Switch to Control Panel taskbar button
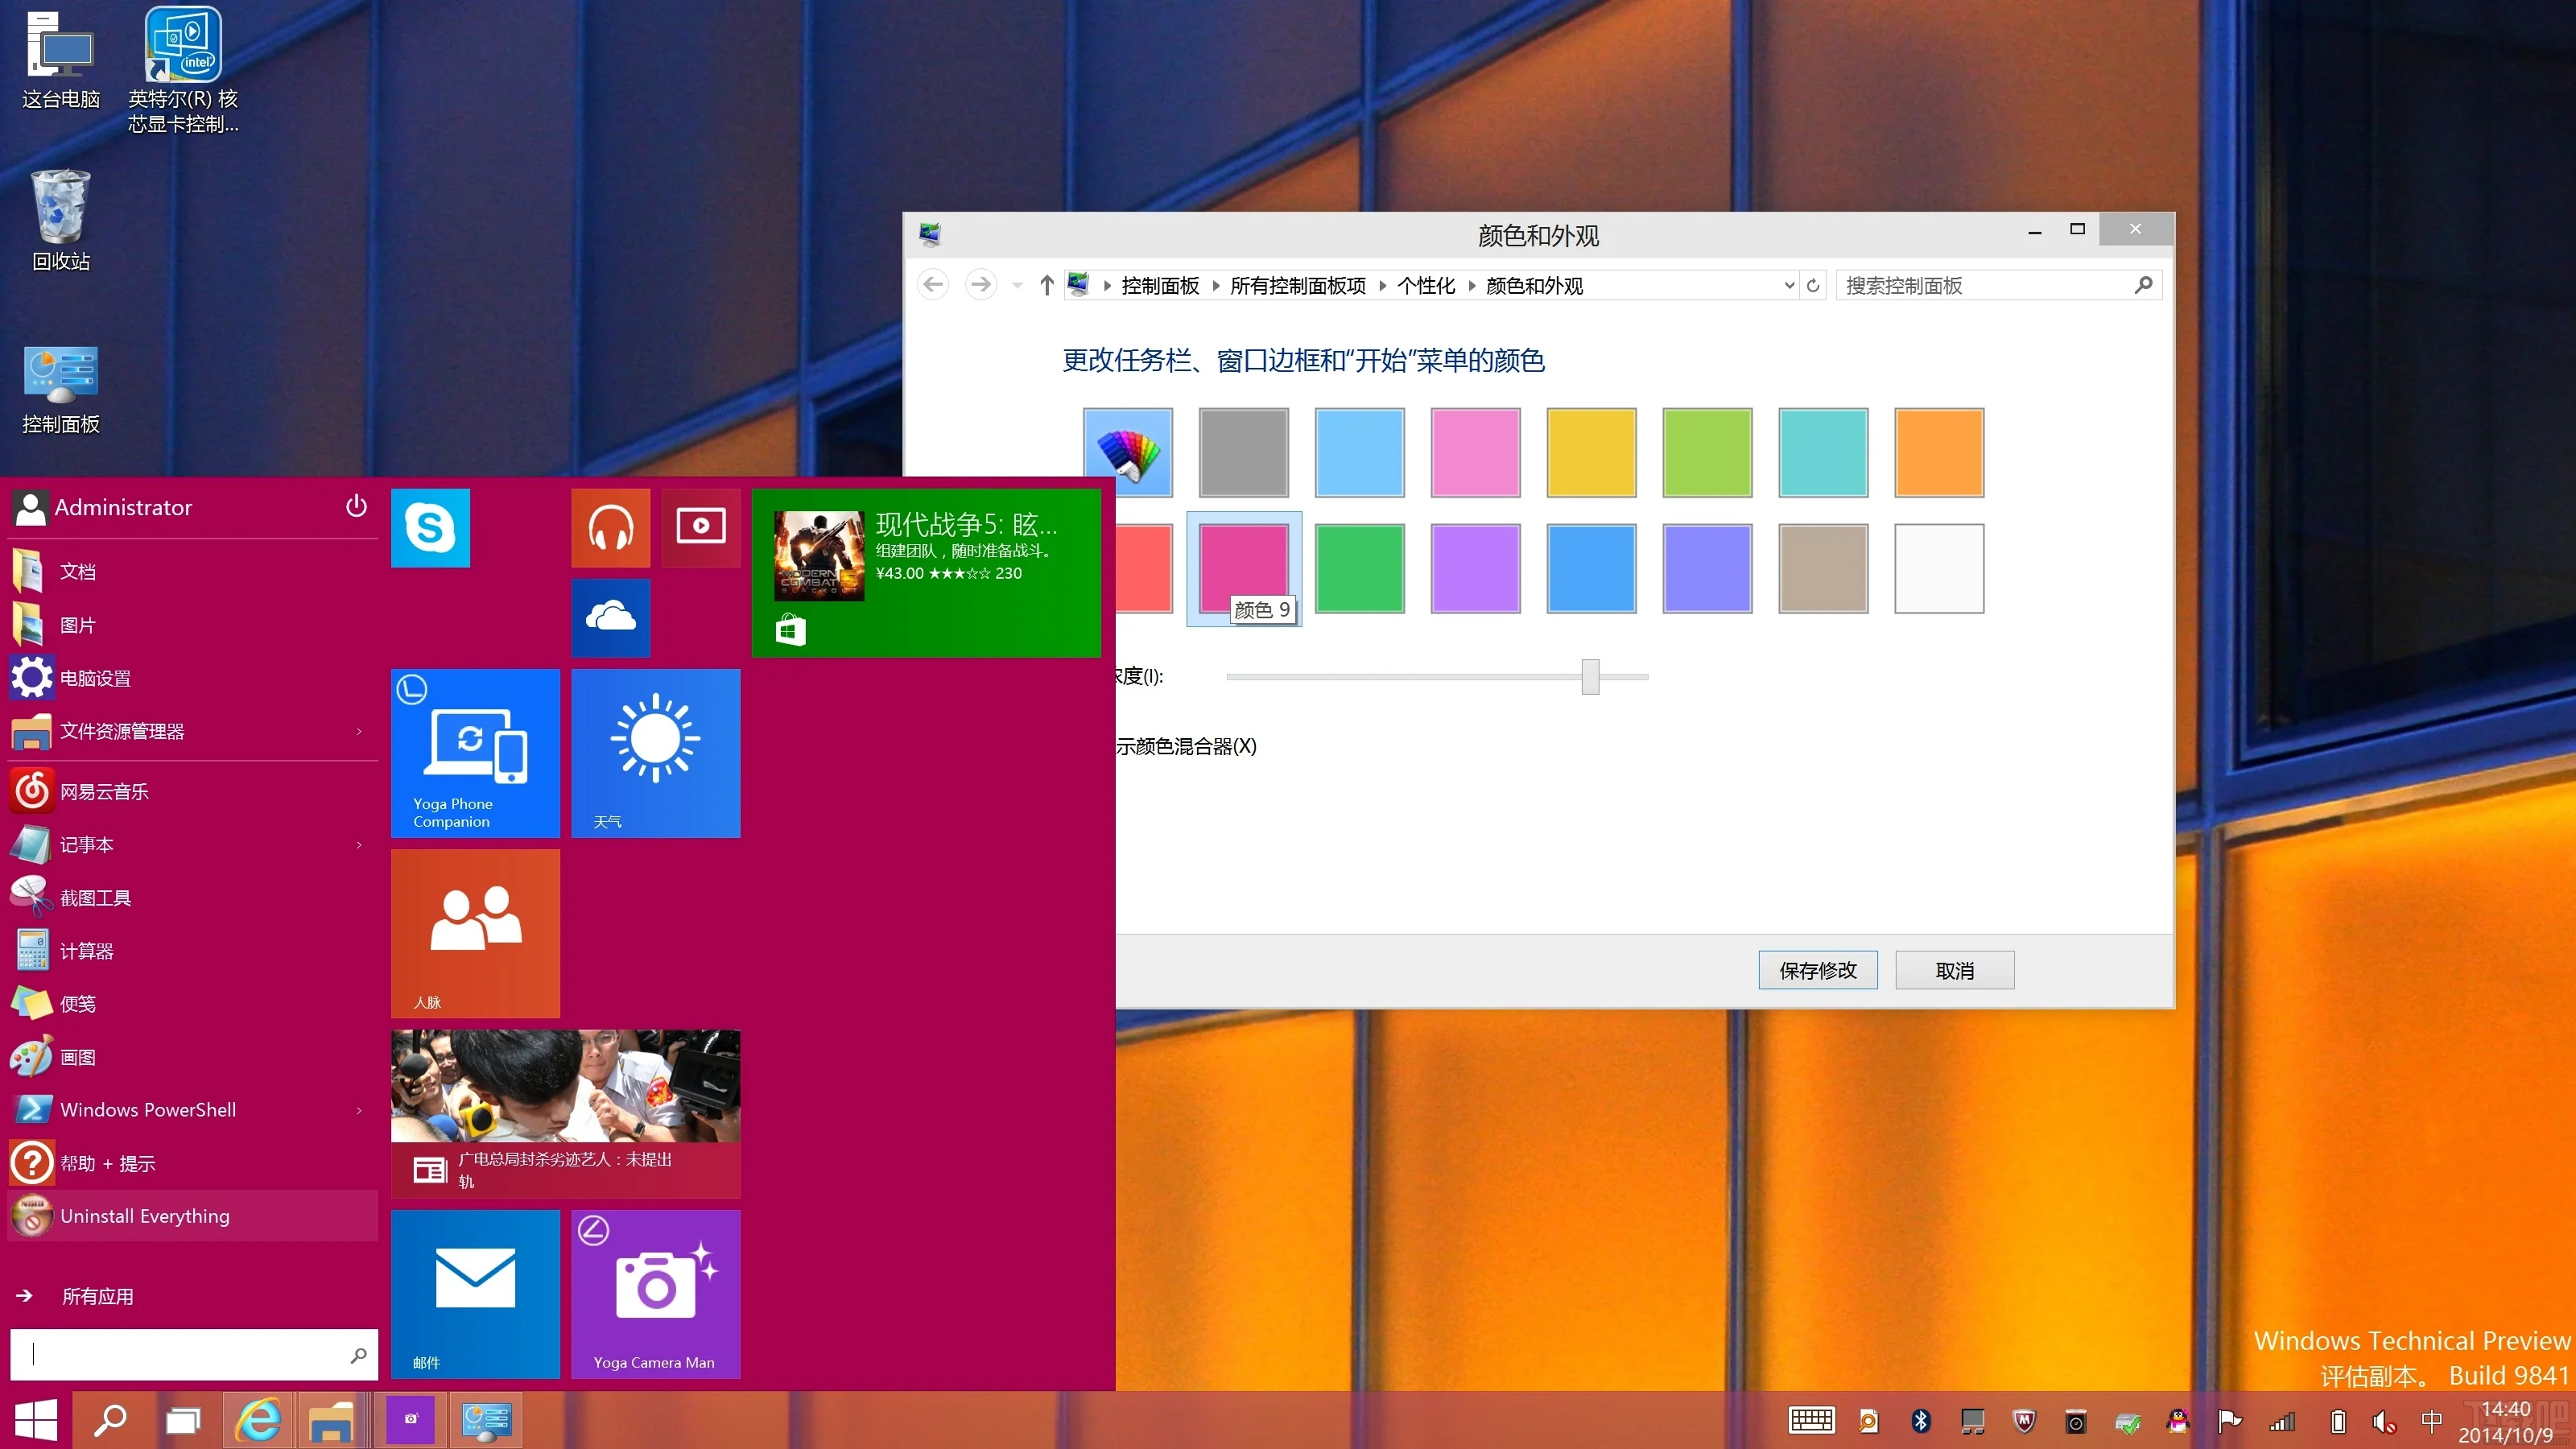This screenshot has height=1449, width=2576. [486, 1420]
